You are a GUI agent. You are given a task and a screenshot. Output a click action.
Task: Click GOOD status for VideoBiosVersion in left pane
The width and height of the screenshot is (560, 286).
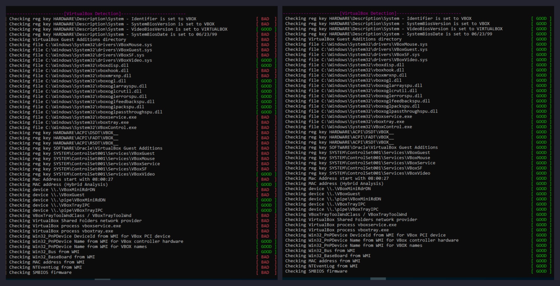coord(266,29)
